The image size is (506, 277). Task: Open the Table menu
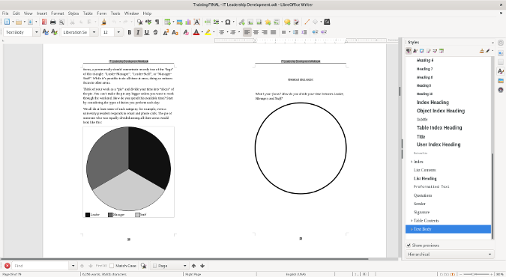point(88,13)
